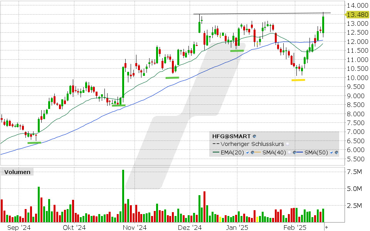Open the SMA(40) indicator settings icon
Image resolution: width=370 pixels, height=231 pixels.
click(x=294, y=152)
